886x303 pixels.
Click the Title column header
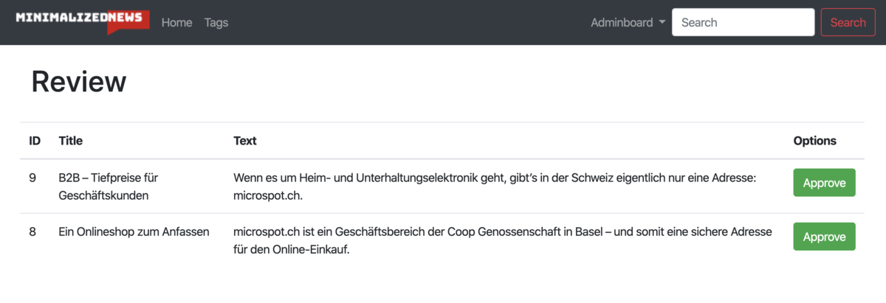point(71,140)
